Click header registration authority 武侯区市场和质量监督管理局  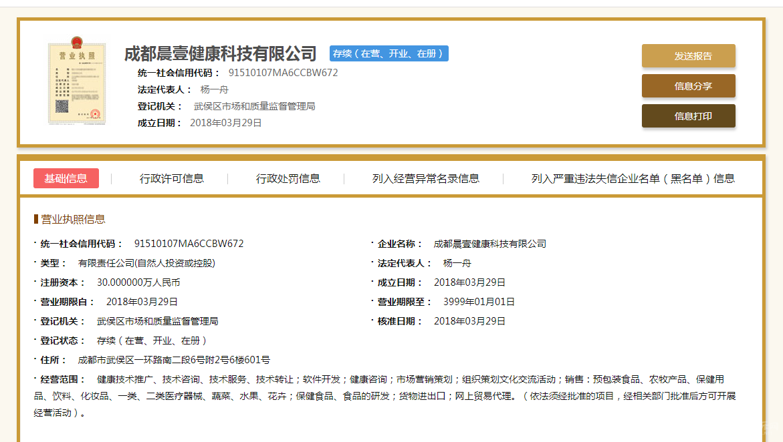(x=255, y=106)
